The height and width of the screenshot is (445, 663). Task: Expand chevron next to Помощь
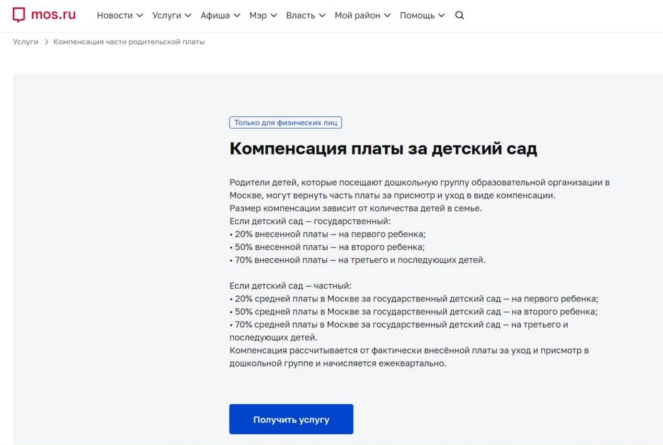coord(442,15)
